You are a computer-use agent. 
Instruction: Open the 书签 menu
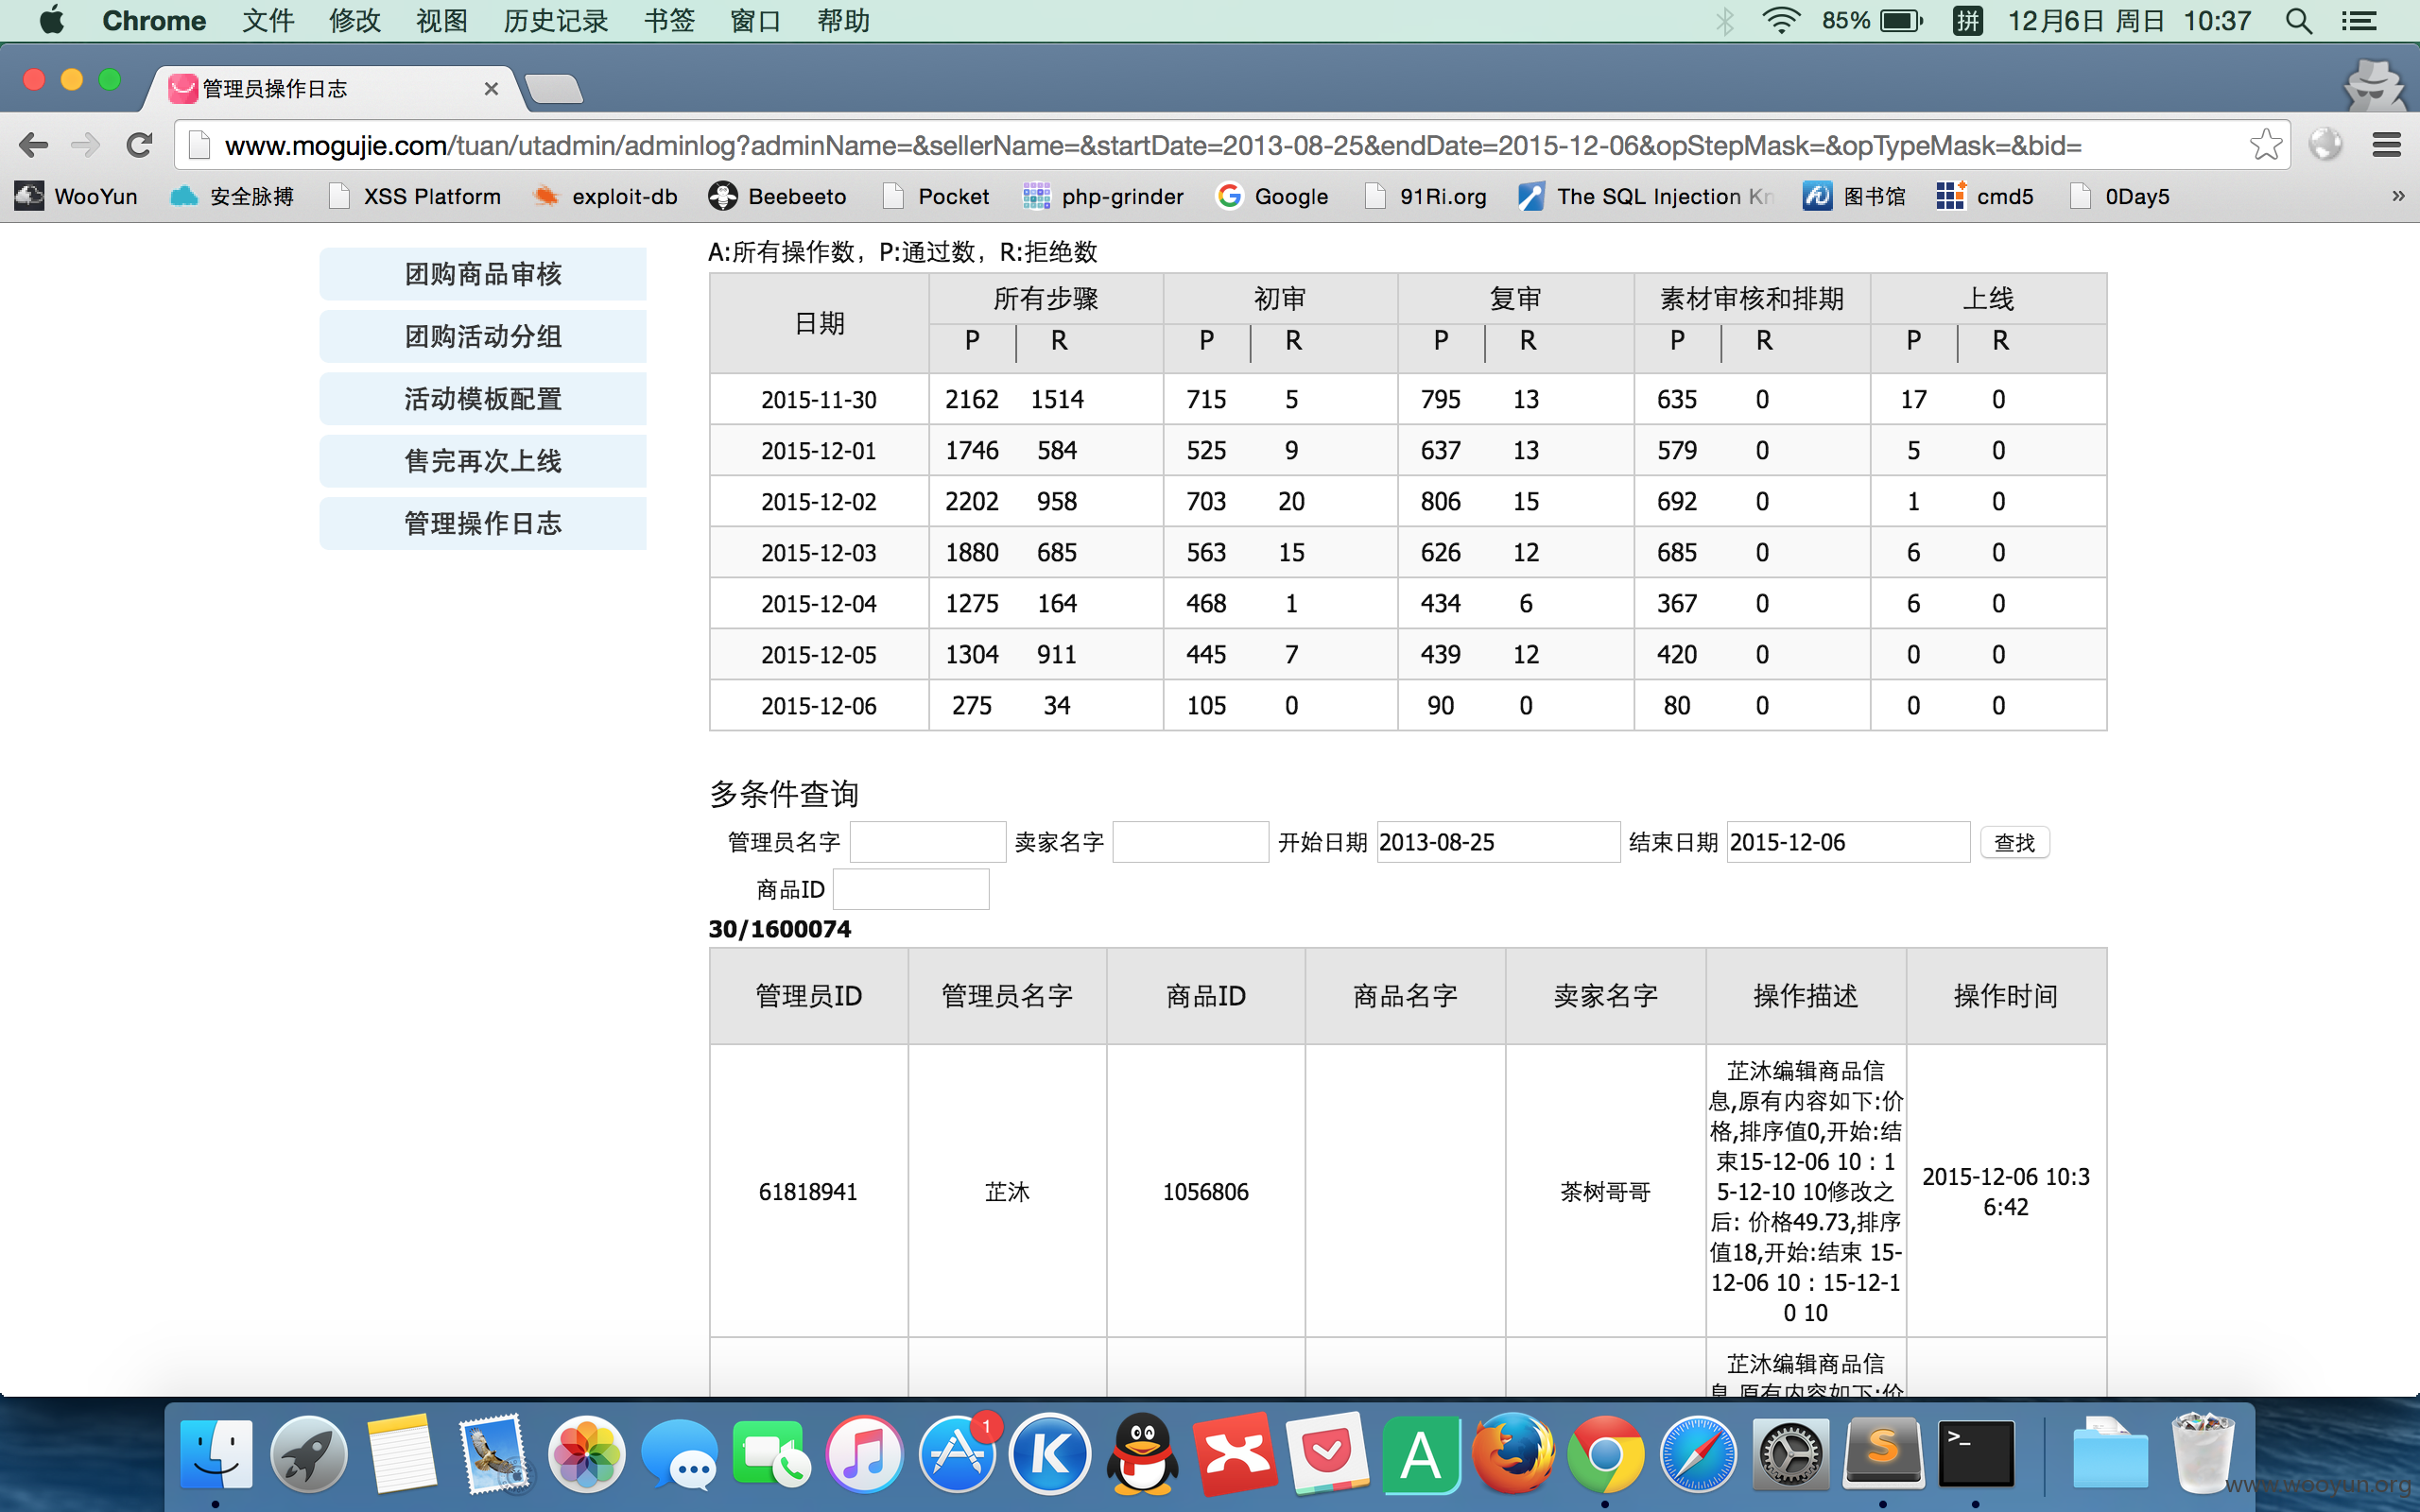669,21
